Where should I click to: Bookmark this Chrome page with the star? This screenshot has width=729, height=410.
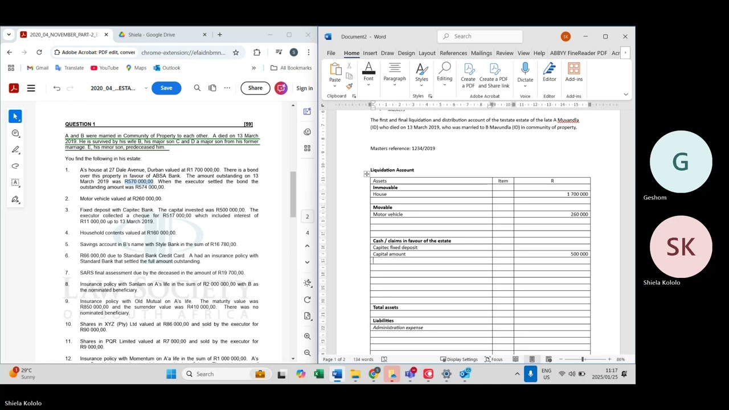click(236, 52)
